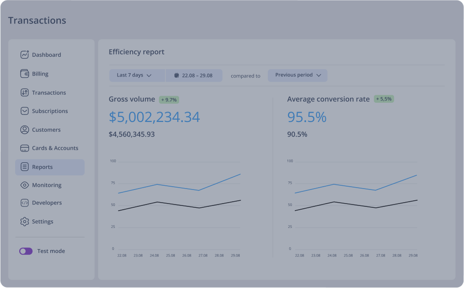Open Customers using the person icon
This screenshot has height=288, width=464.
click(x=24, y=129)
